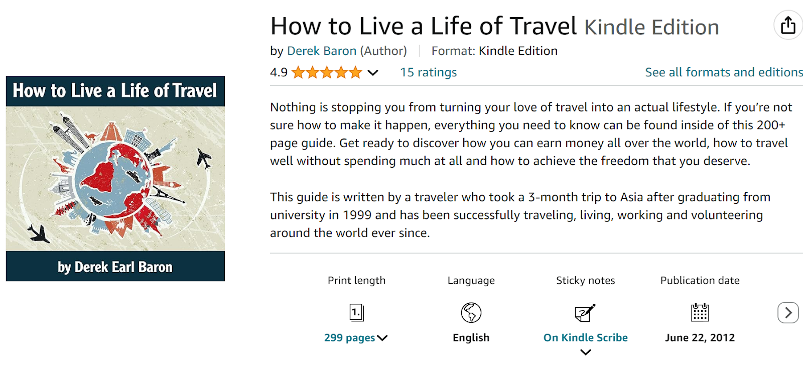This screenshot has height=365, width=803.
Task: Click the English language label
Action: pos(470,337)
